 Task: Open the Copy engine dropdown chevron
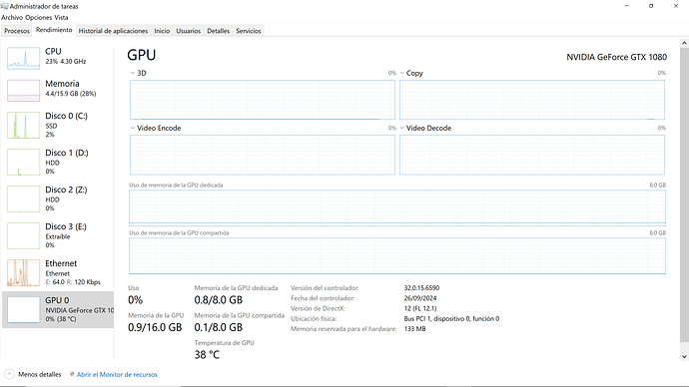[x=401, y=73]
